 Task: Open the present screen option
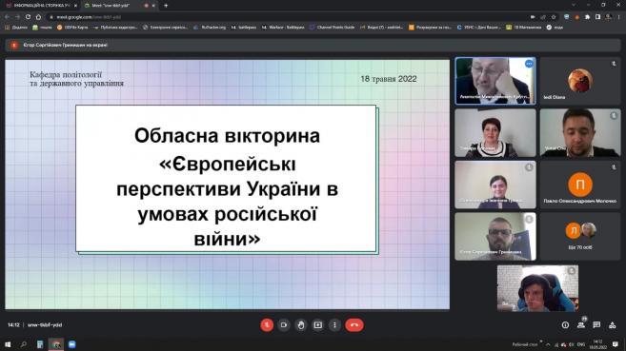pyautogui.click(x=318, y=325)
